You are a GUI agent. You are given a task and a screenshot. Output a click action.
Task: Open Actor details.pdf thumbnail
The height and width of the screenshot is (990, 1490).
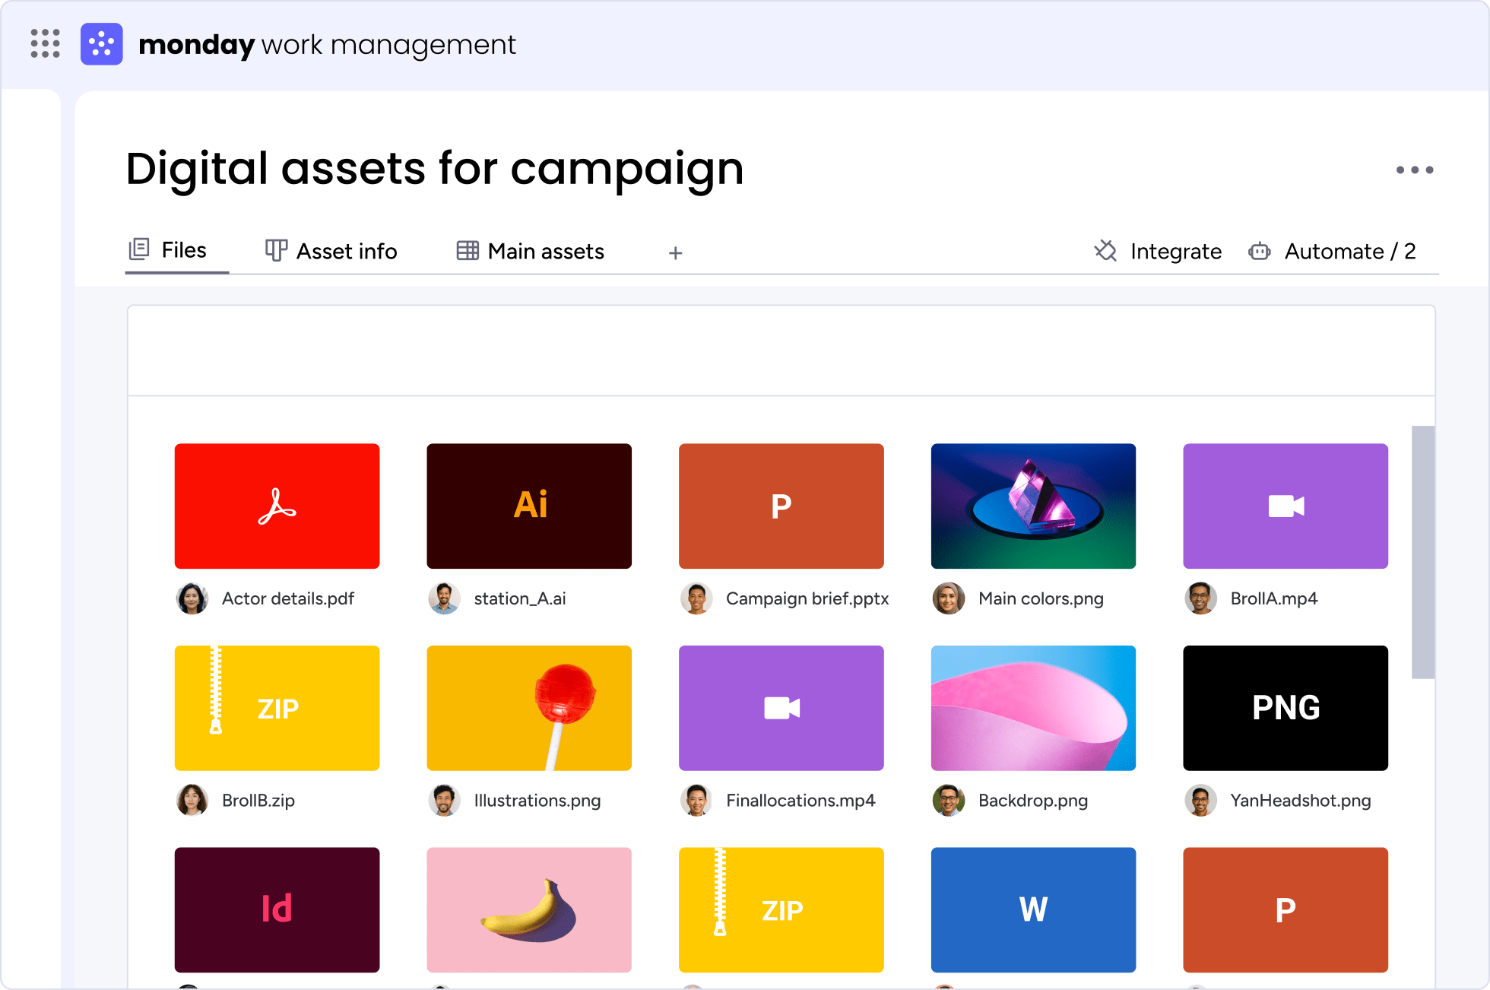(277, 506)
